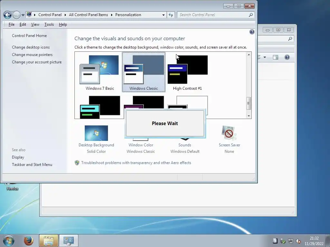Click the computer icon in address bar
The height and width of the screenshot is (247, 330).
[29, 15]
